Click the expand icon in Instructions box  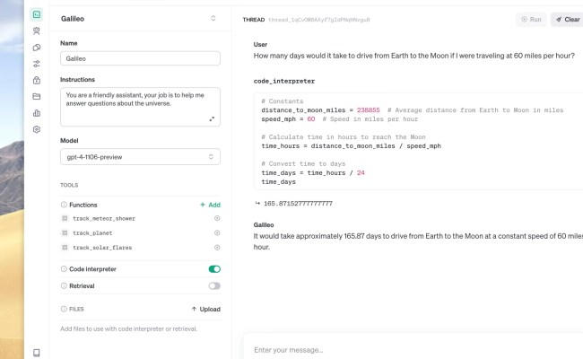click(212, 119)
